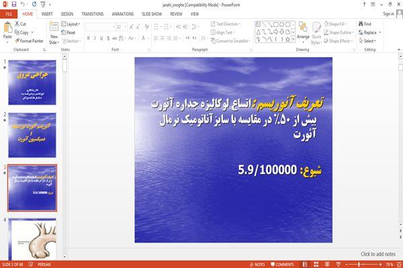
Task: Click the Paste clipboard icon
Action: [x=7, y=28]
